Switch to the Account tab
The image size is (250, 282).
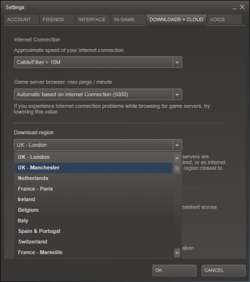tap(21, 20)
